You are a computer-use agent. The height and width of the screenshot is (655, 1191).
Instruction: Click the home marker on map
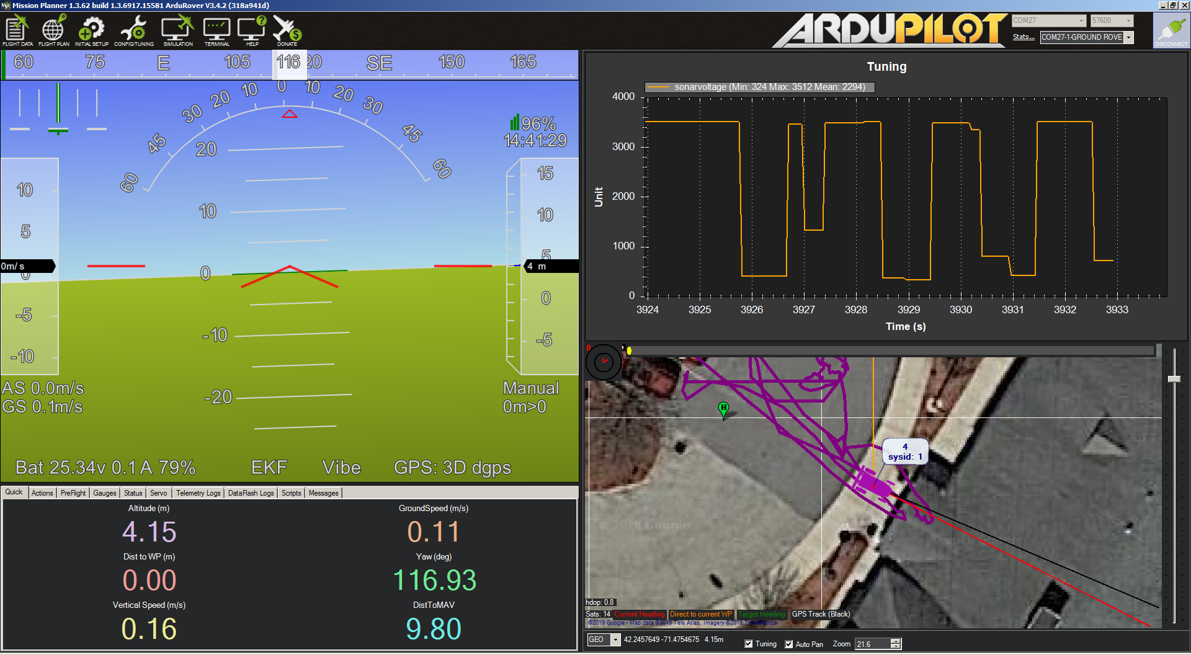[x=723, y=409]
